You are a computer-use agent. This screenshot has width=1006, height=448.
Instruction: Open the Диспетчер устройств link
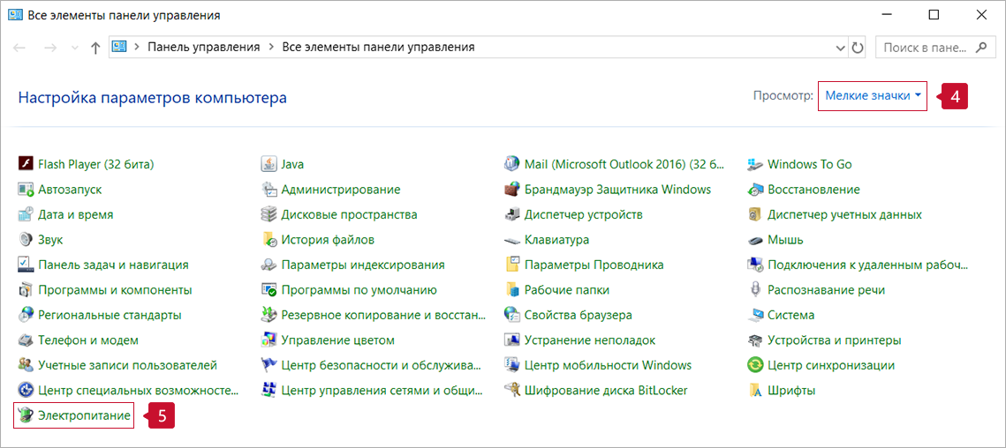point(583,214)
